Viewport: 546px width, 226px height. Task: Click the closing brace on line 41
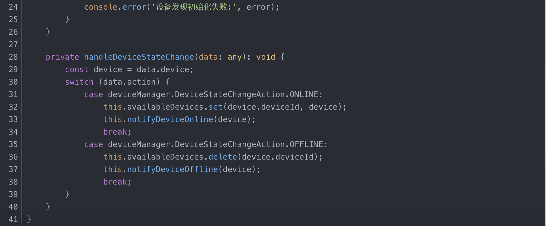coord(29,219)
